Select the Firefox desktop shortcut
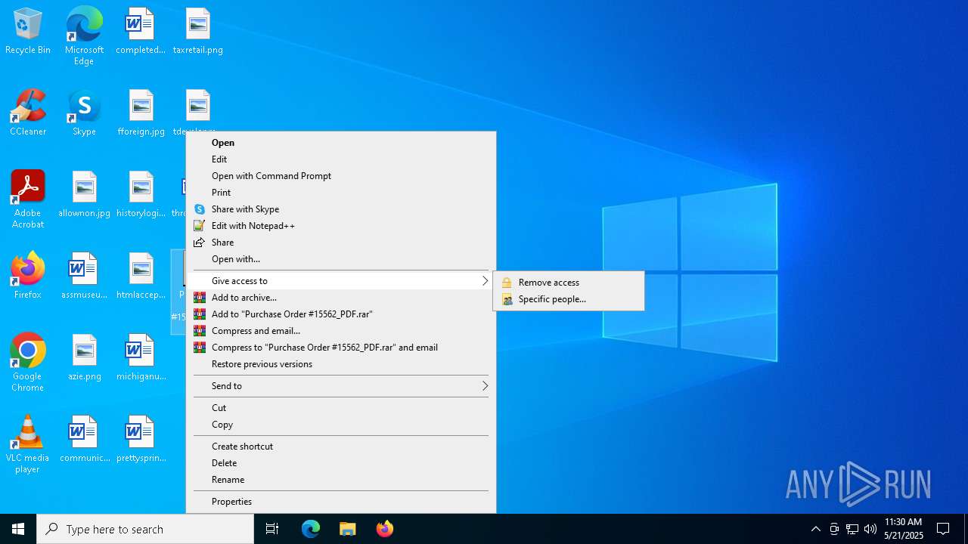This screenshot has height=544, width=968. point(28,276)
